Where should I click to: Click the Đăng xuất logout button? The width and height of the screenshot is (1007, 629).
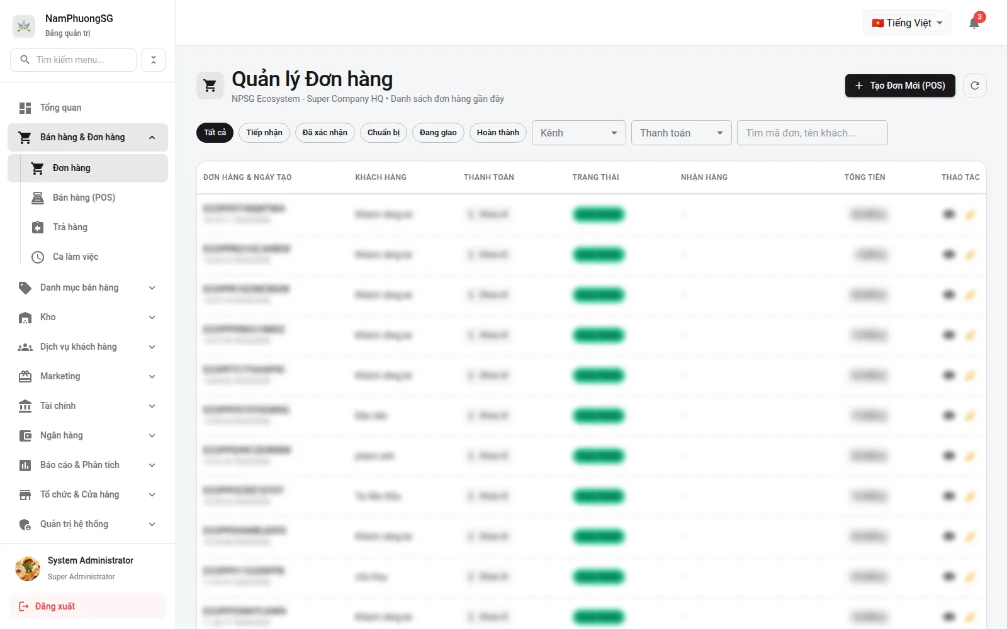(x=87, y=606)
